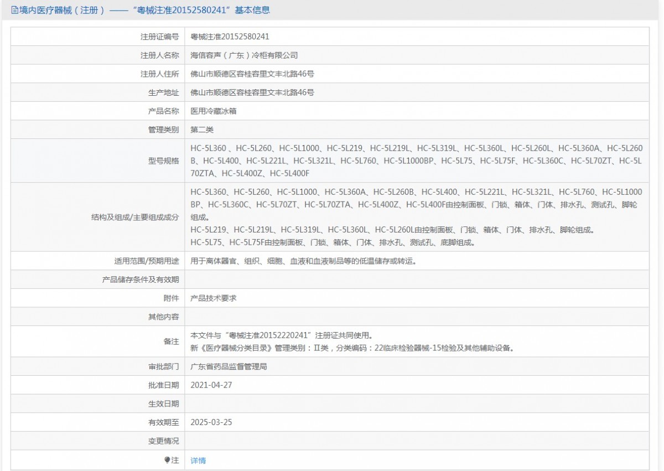Select 广东省药品监督管理局 value
The width and height of the screenshot is (664, 471).
(229, 366)
